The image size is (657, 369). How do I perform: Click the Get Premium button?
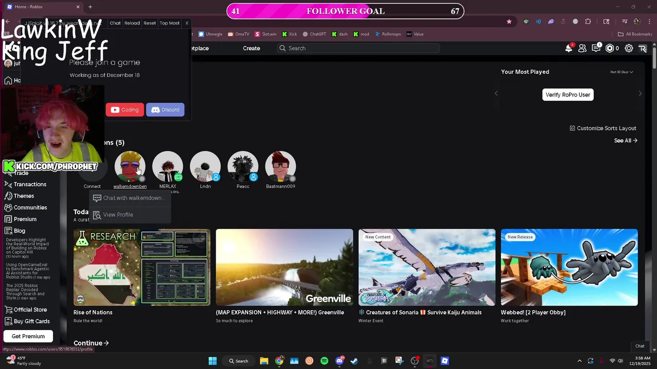pyautogui.click(x=28, y=336)
